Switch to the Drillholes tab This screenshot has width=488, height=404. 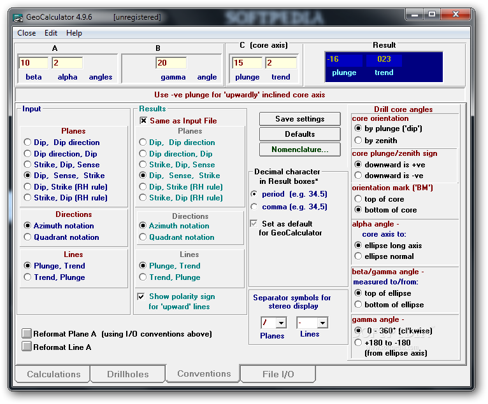[128, 374]
